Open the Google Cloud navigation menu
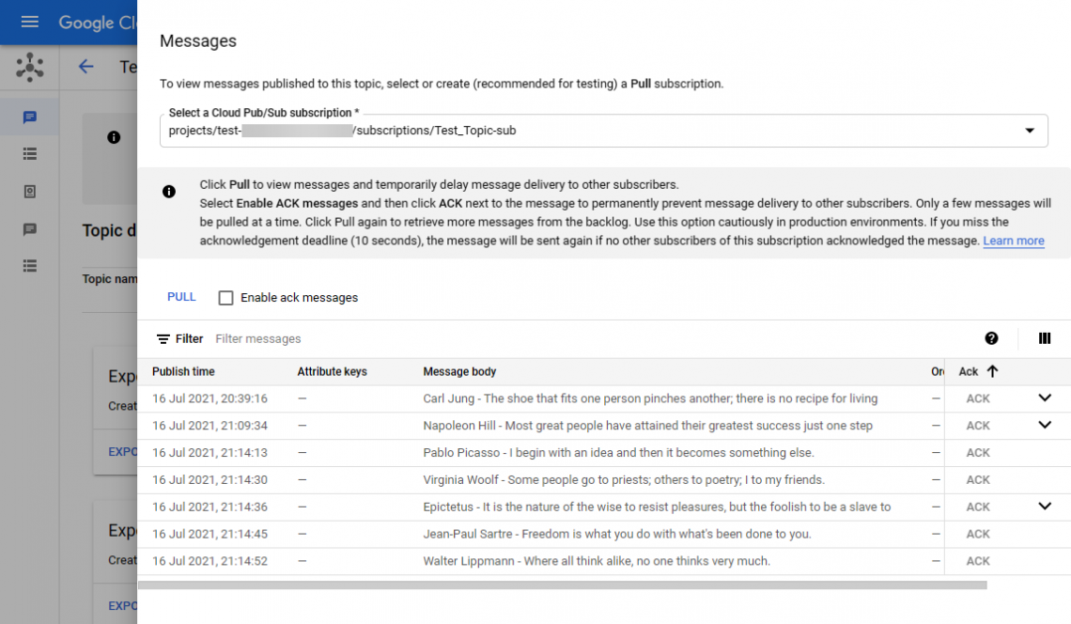Screen dimensions: 1071x624 [x=31, y=23]
